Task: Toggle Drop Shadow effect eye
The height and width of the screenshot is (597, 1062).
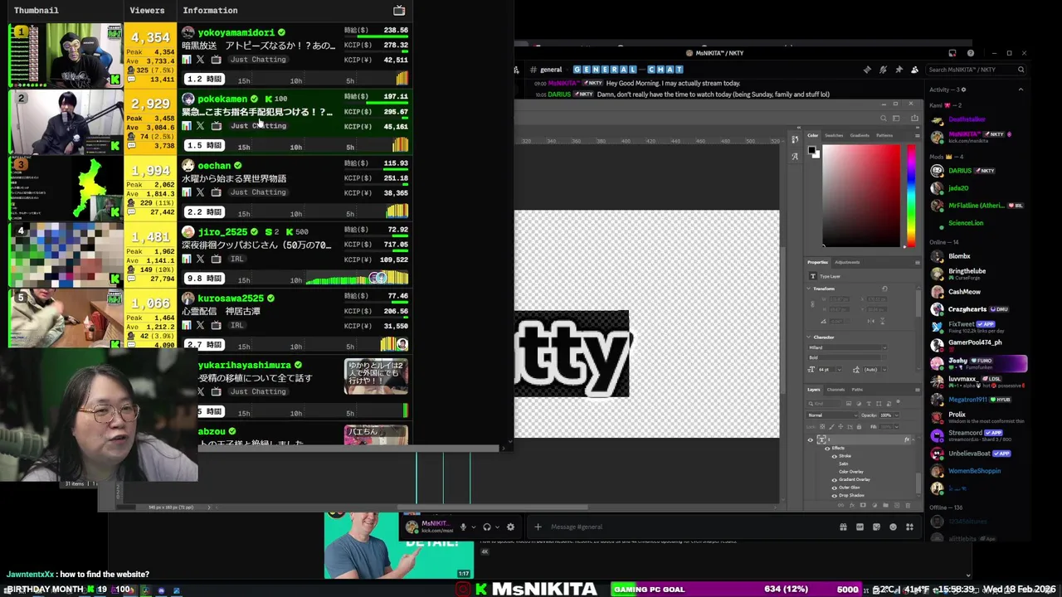Action: point(834,496)
